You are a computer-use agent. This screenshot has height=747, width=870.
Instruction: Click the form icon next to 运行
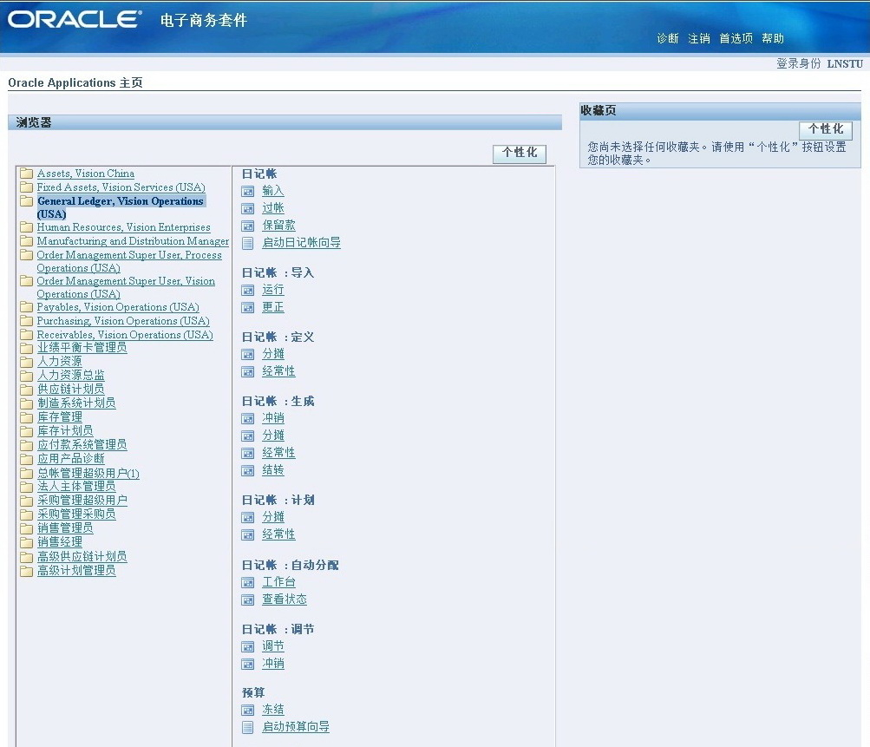[x=247, y=291]
